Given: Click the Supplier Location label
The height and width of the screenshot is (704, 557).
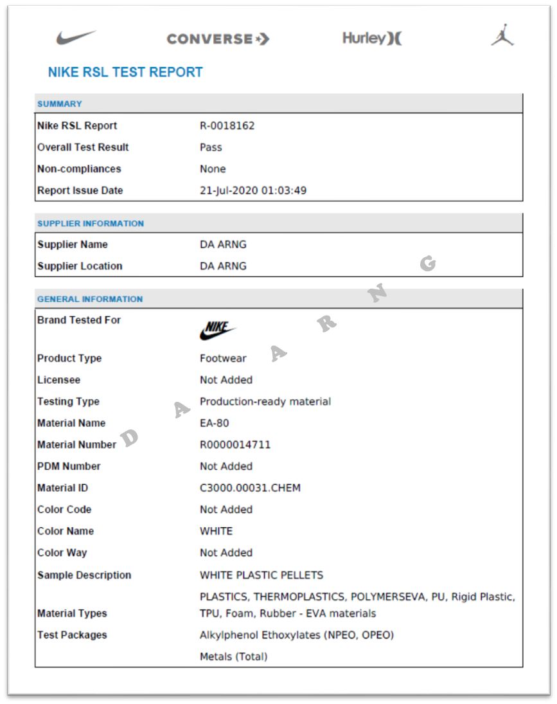Looking at the screenshot, I should (80, 266).
